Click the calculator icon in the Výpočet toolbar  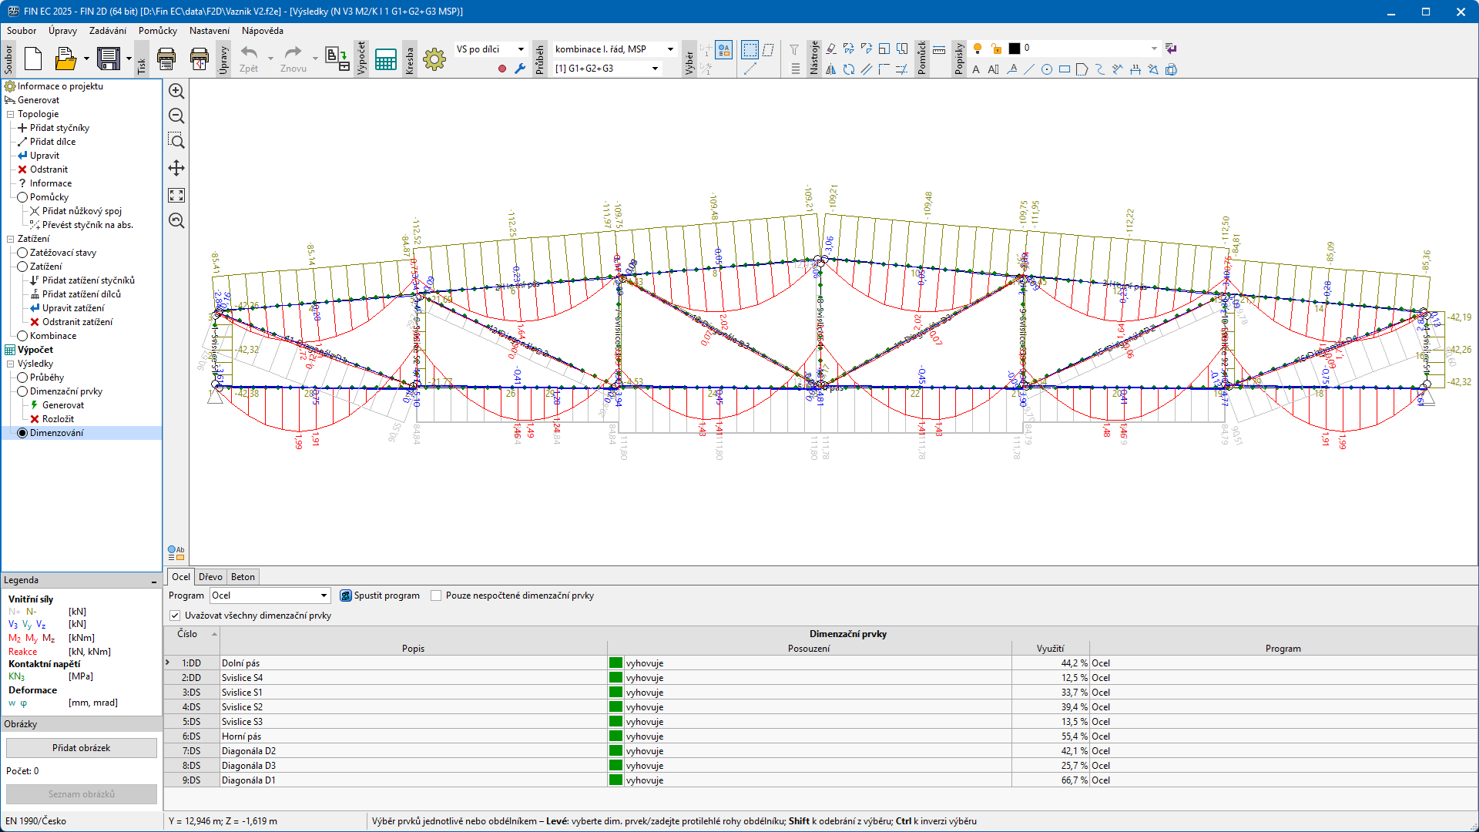pyautogui.click(x=385, y=59)
